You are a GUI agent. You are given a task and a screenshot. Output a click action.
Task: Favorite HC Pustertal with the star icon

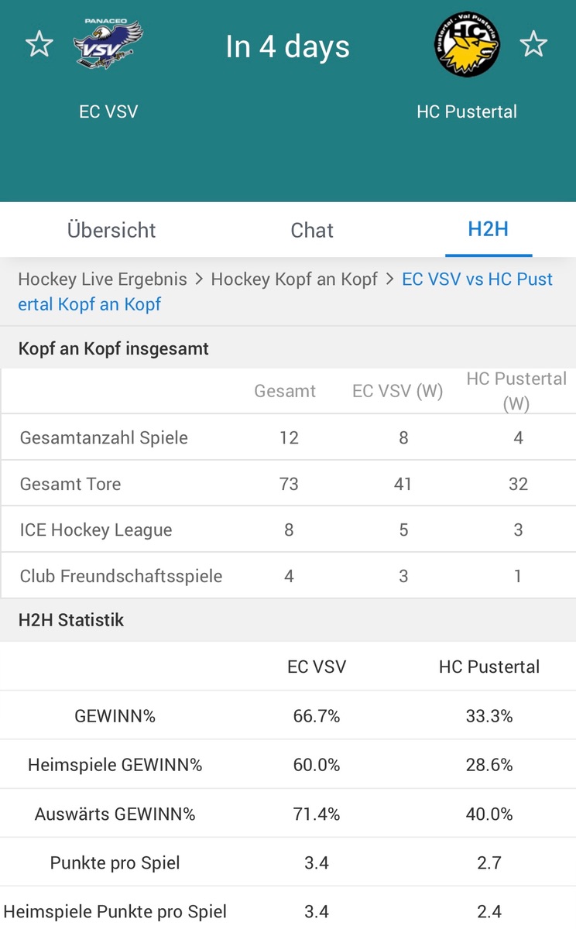(x=533, y=44)
